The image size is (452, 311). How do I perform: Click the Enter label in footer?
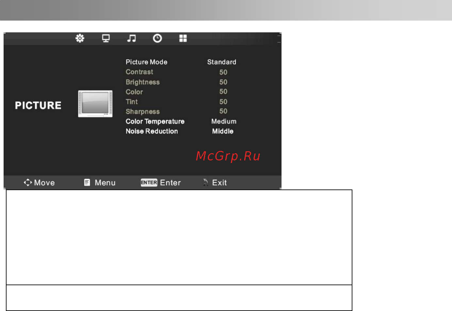tap(170, 183)
